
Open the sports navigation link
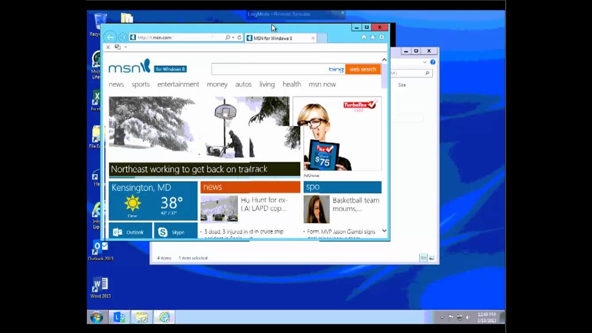pos(141,84)
